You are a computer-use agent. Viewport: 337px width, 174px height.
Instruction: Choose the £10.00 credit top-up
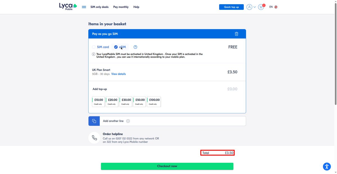pyautogui.click(x=98, y=102)
